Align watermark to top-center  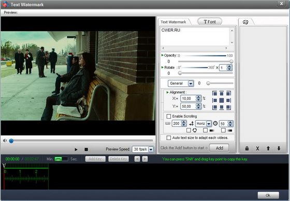click(x=222, y=93)
